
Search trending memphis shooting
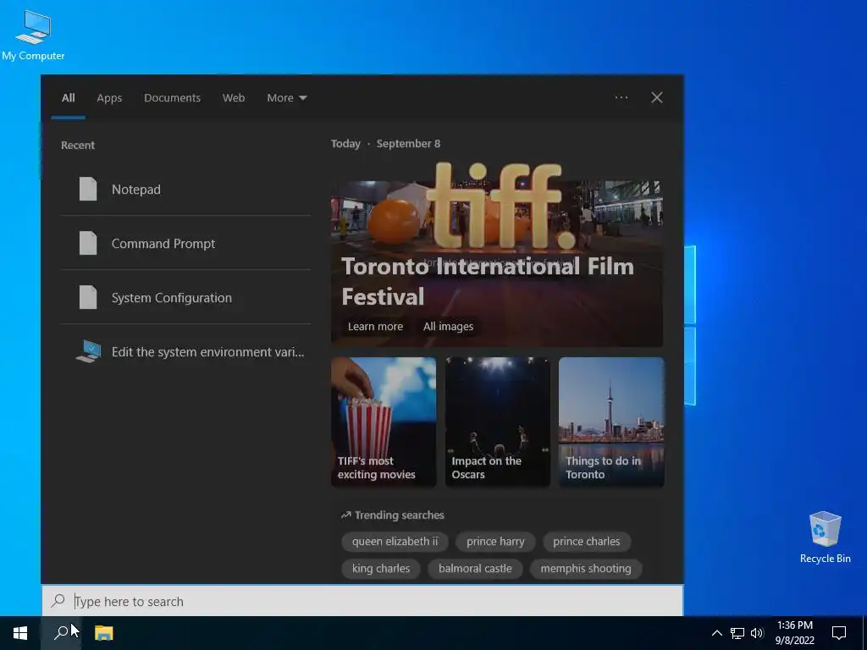tap(586, 568)
